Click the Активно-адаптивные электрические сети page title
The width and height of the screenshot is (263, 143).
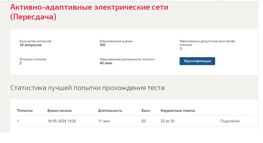click(x=89, y=12)
